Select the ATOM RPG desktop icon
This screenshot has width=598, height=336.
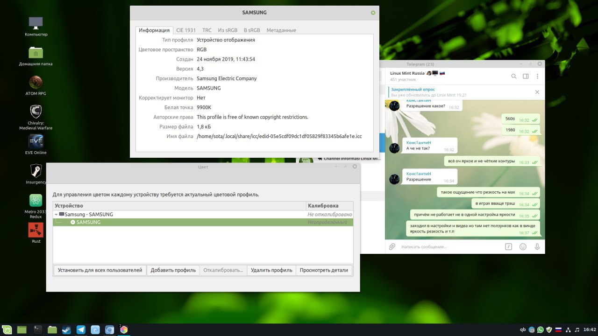(x=36, y=85)
